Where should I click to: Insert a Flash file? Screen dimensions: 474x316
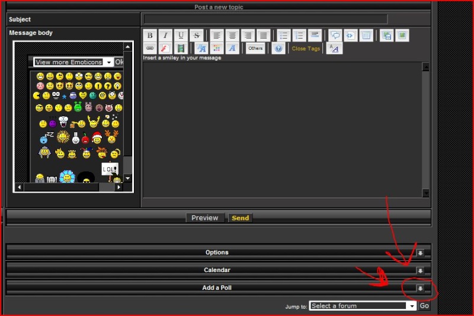click(165, 48)
